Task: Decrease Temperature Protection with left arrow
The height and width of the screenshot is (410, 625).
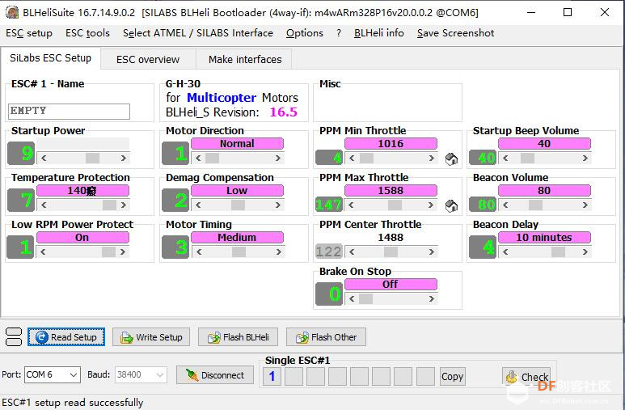Action: (x=44, y=205)
